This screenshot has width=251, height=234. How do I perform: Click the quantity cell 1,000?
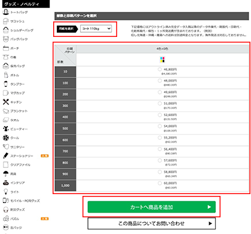[65, 186]
